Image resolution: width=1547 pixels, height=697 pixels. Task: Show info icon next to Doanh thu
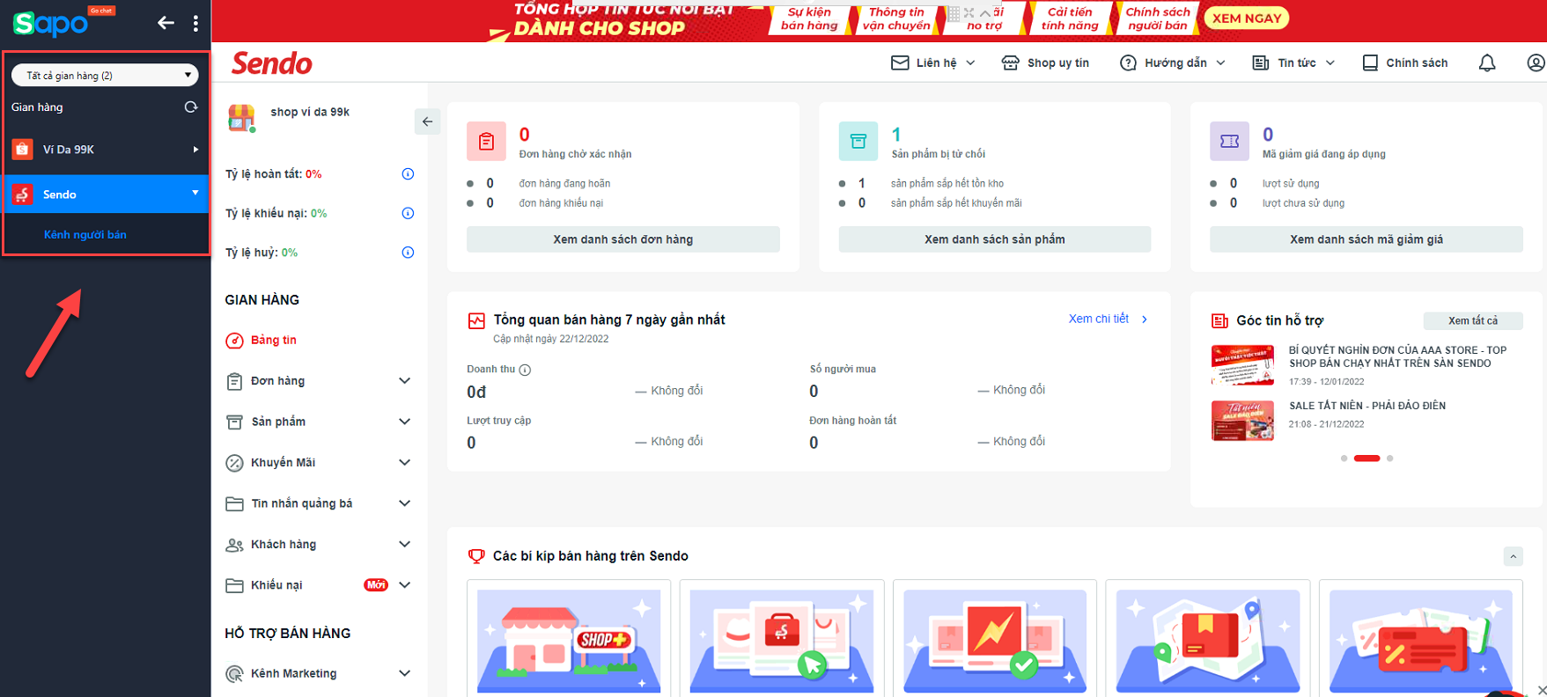pyautogui.click(x=525, y=370)
